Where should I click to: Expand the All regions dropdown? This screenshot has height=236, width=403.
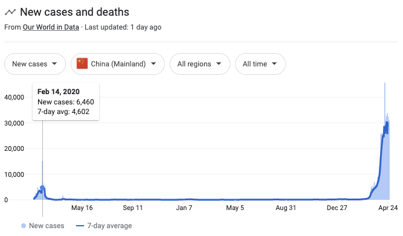click(x=200, y=64)
